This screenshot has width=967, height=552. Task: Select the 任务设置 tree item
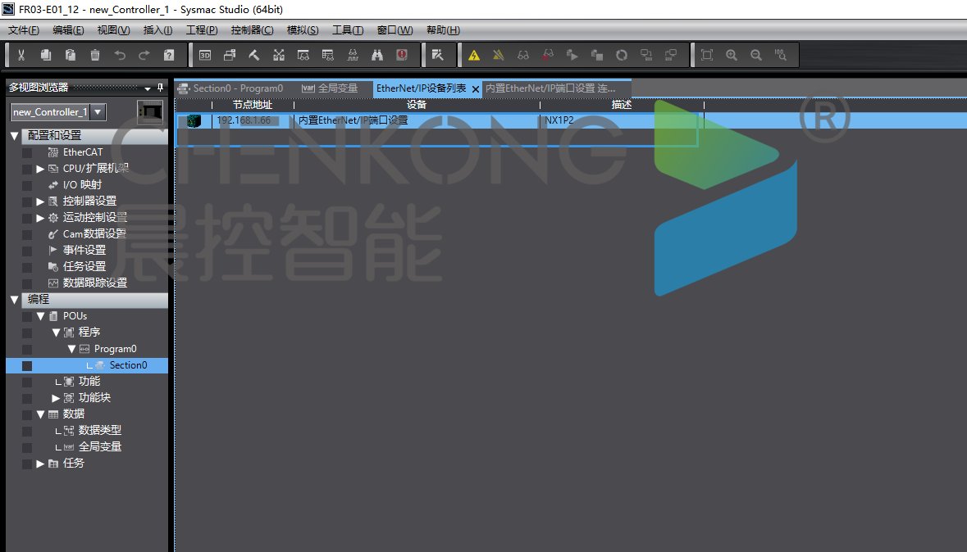84,267
